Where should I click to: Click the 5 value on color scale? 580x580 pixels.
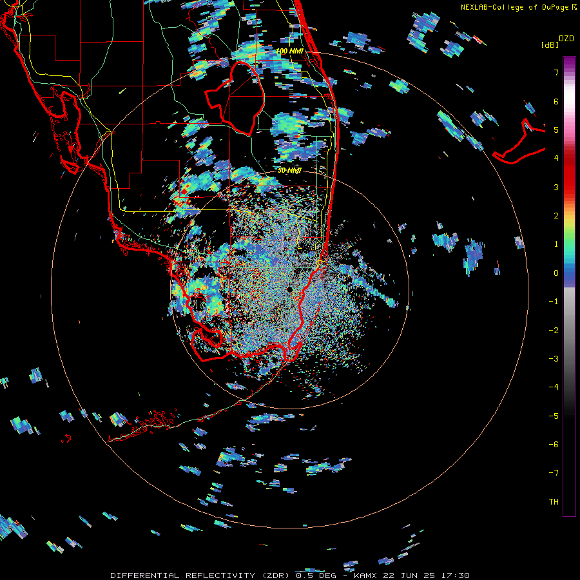pyautogui.click(x=556, y=130)
